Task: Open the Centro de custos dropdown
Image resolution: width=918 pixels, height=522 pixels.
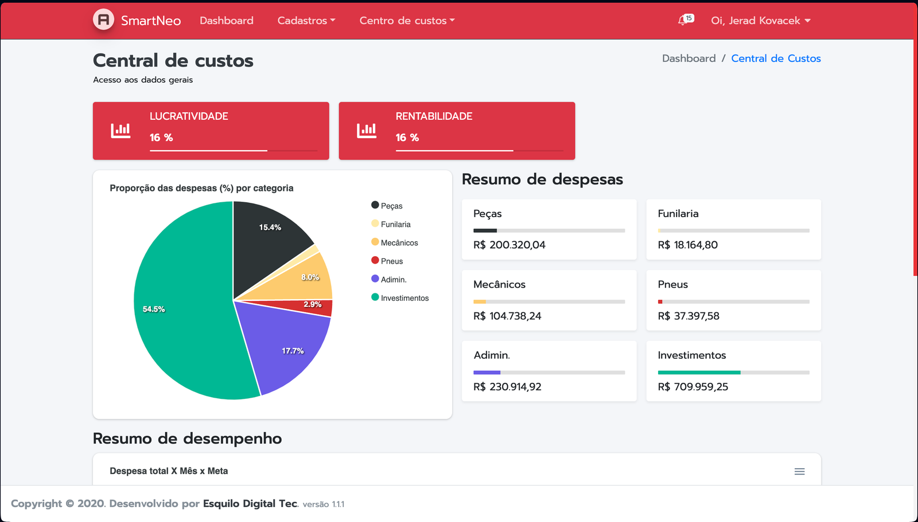Action: pos(406,21)
